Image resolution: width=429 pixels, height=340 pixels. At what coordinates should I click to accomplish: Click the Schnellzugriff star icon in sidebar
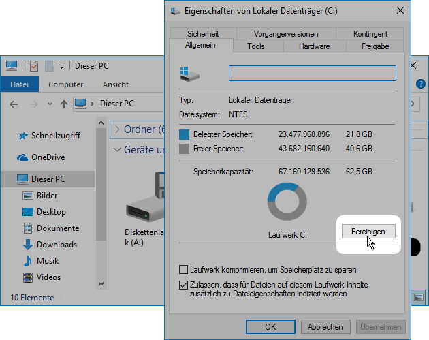(x=24, y=136)
